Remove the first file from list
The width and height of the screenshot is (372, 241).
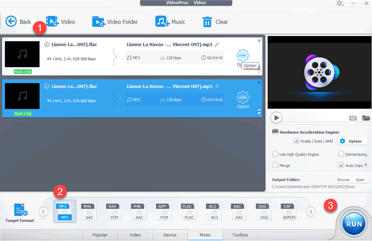click(x=259, y=41)
